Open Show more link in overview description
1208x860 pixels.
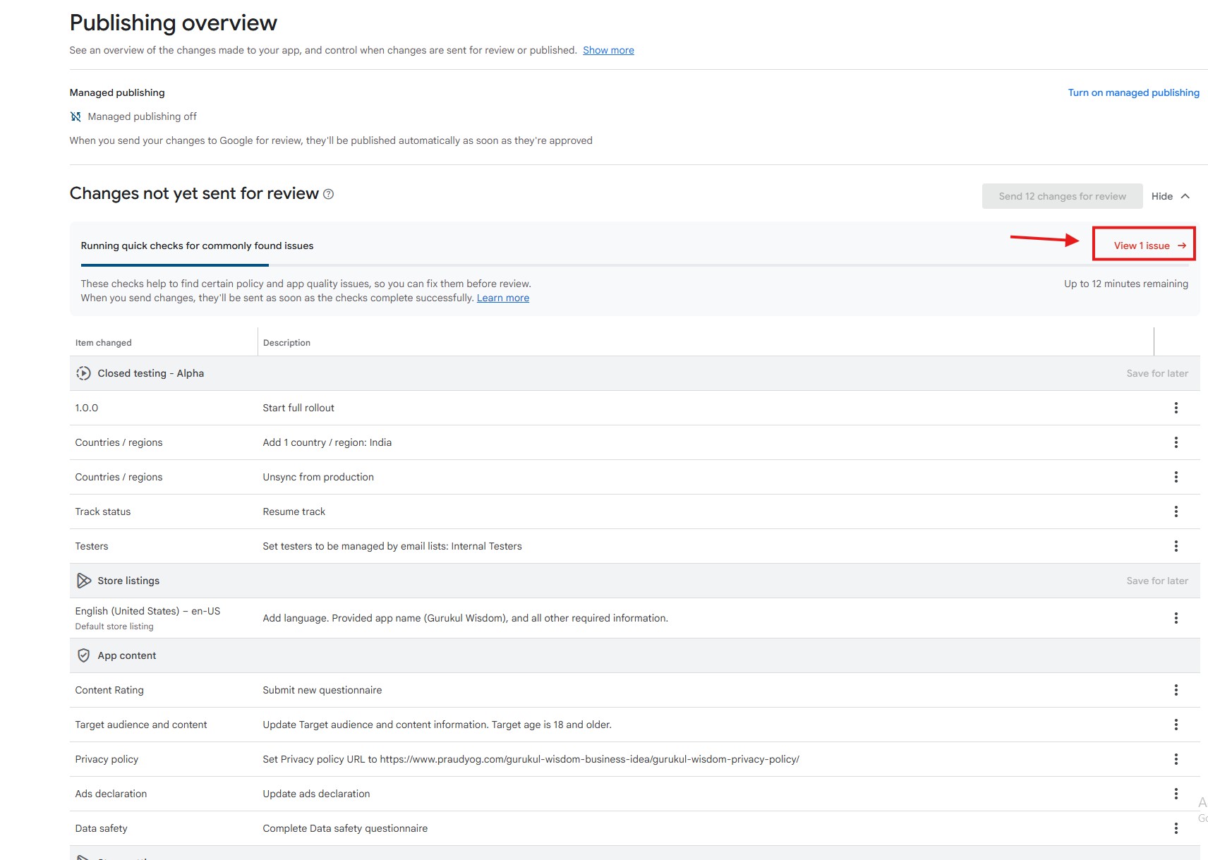coord(608,50)
